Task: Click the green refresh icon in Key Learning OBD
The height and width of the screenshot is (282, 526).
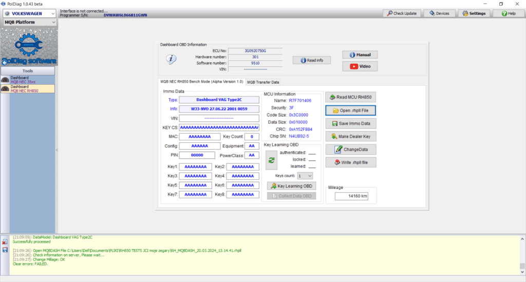Action: point(271,160)
